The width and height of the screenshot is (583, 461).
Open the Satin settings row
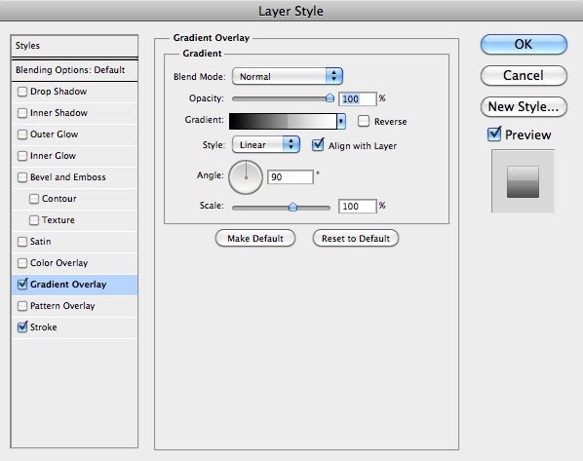point(74,242)
